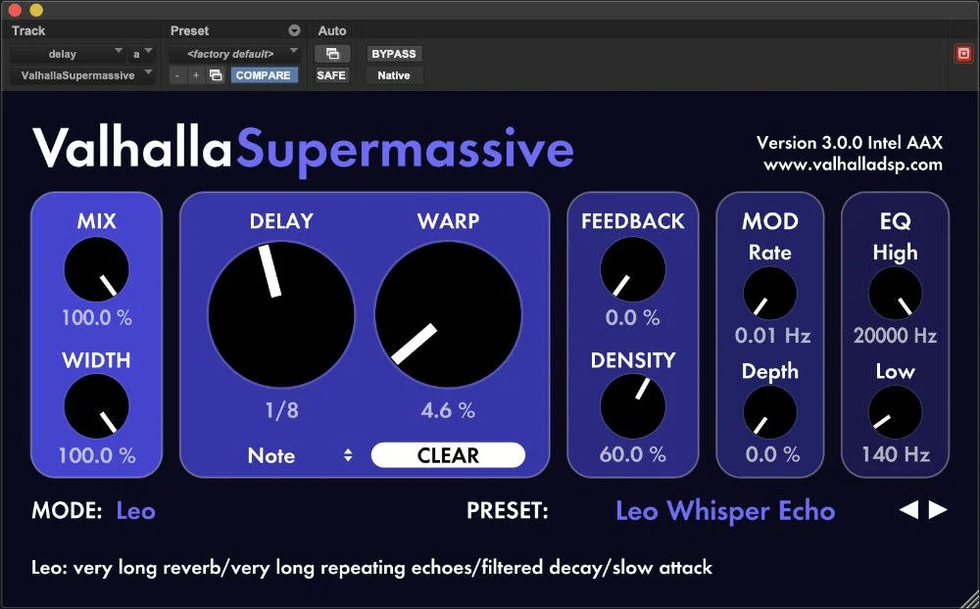Click the warp value 4.6 %

click(448, 410)
